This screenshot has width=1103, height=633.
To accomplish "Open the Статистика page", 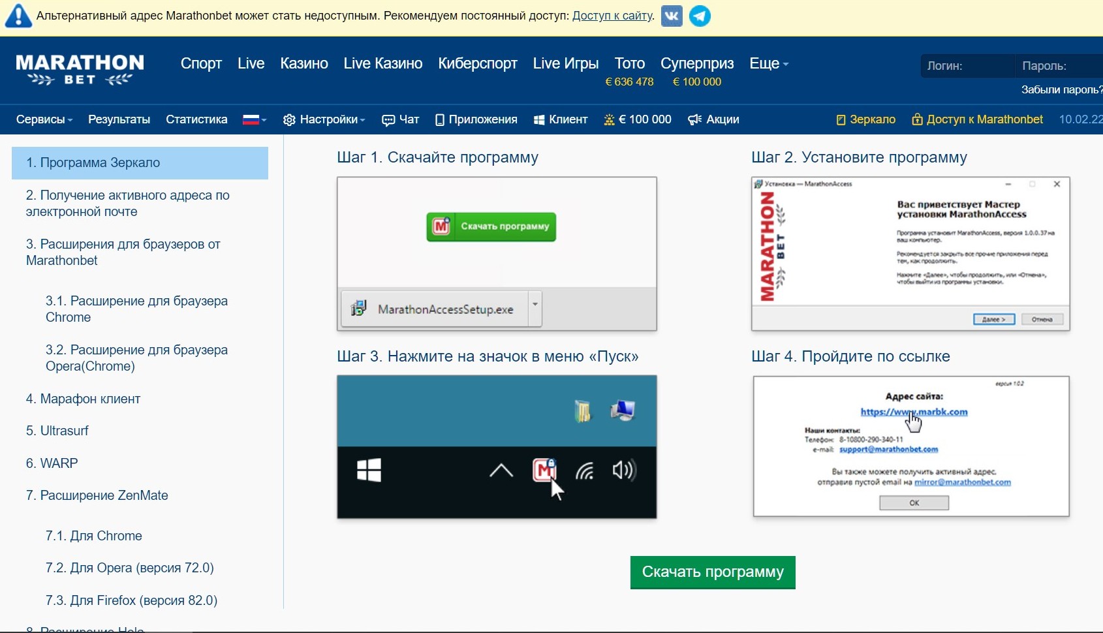I will [x=196, y=119].
